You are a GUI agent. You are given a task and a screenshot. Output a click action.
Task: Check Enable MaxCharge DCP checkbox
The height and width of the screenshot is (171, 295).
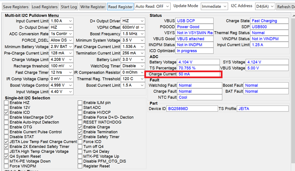[6, 117]
